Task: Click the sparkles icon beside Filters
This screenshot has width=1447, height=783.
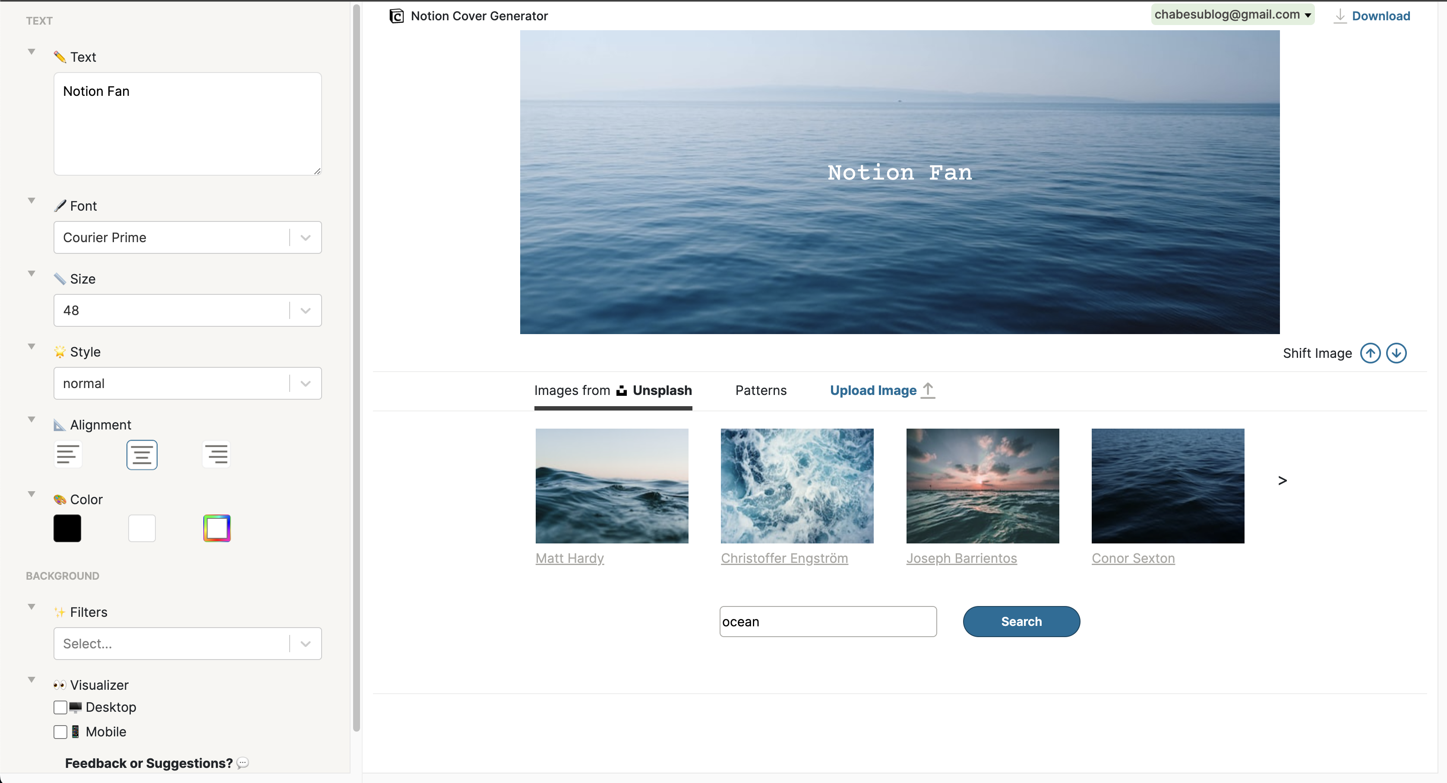Action: (60, 612)
